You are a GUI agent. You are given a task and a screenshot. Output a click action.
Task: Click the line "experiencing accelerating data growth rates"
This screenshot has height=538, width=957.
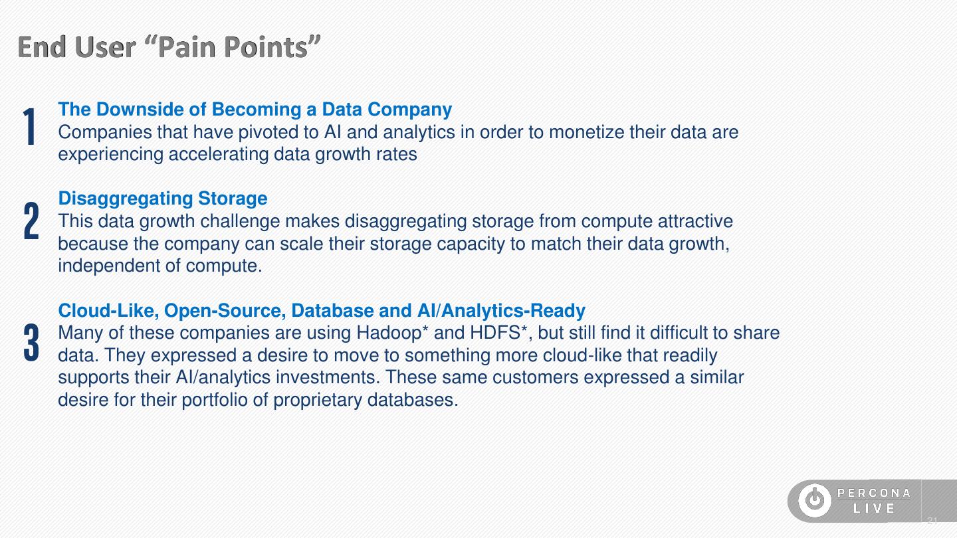237,155
